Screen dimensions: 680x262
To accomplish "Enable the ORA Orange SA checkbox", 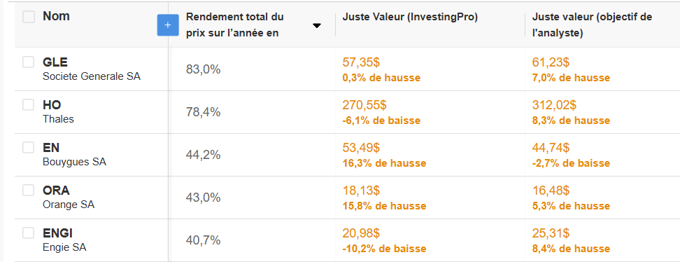I will pyautogui.click(x=28, y=191).
